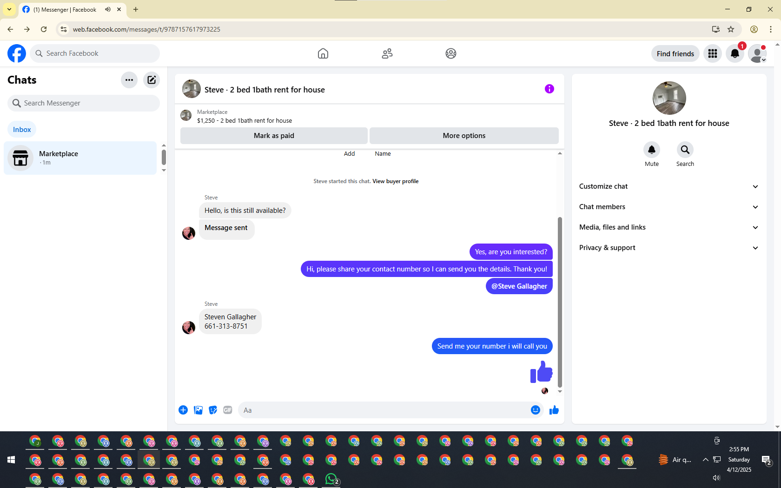Focus the Aa message input box
Image resolution: width=781 pixels, height=488 pixels.
tap(384, 410)
